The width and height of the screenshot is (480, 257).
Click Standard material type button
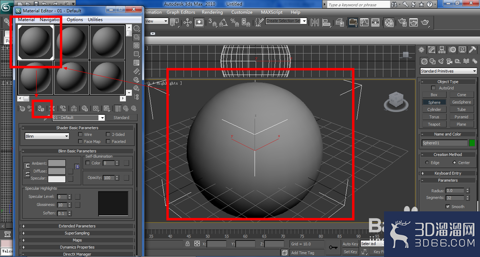tap(121, 118)
